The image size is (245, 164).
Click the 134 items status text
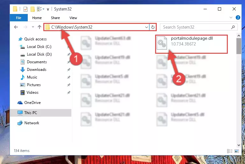coord(22,151)
